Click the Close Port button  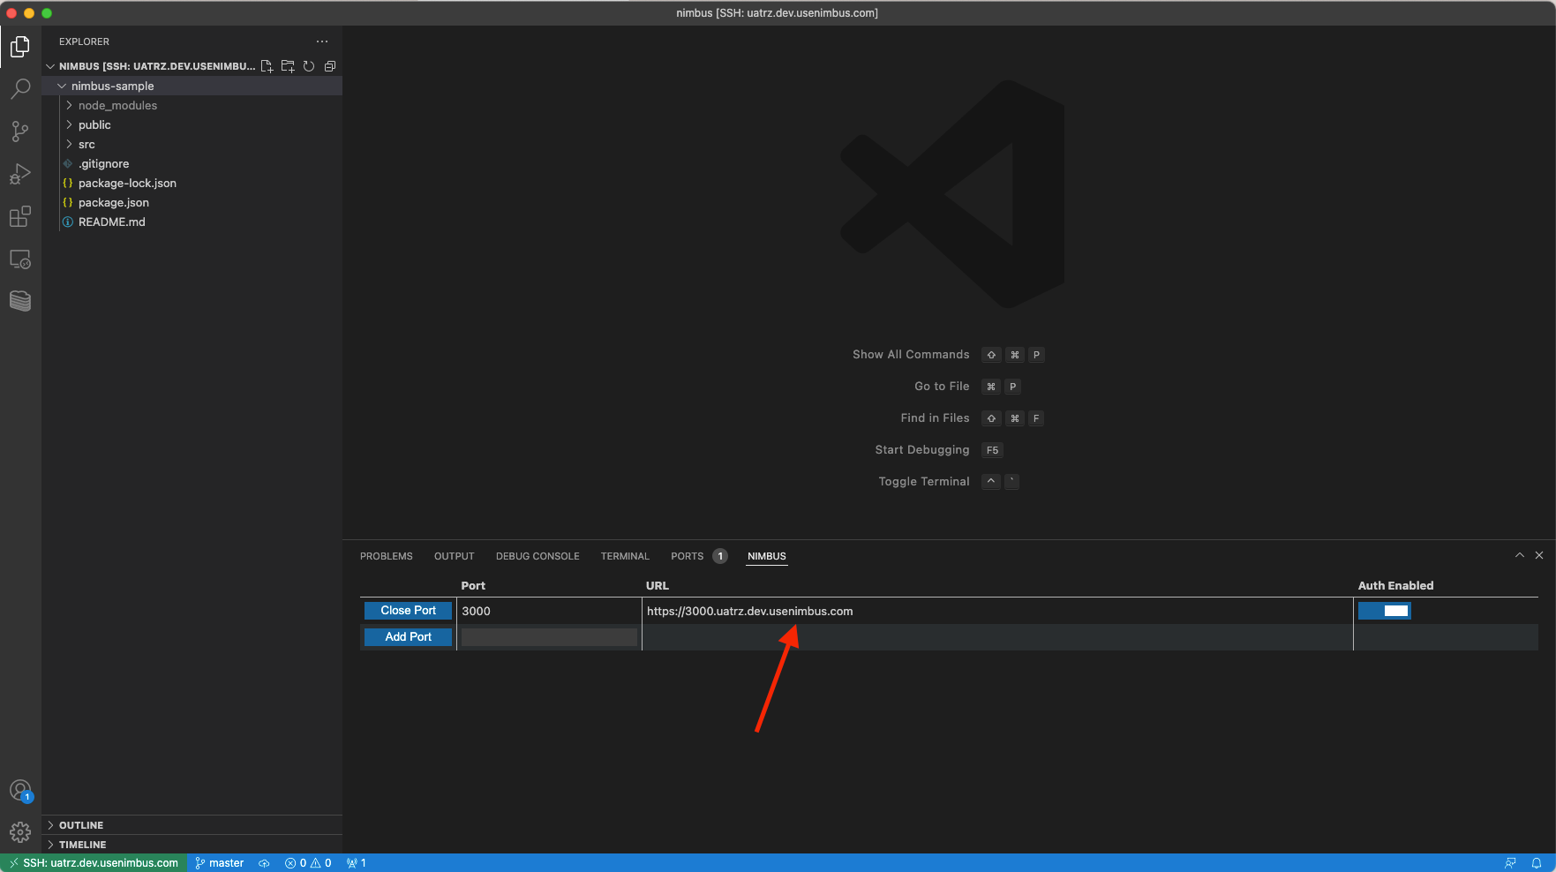click(x=408, y=611)
